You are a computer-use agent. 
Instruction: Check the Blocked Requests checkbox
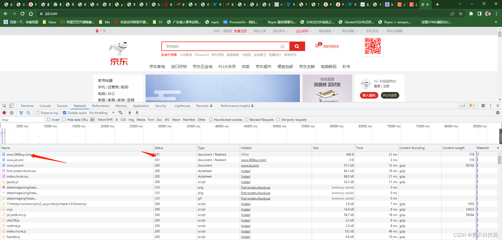(x=247, y=119)
